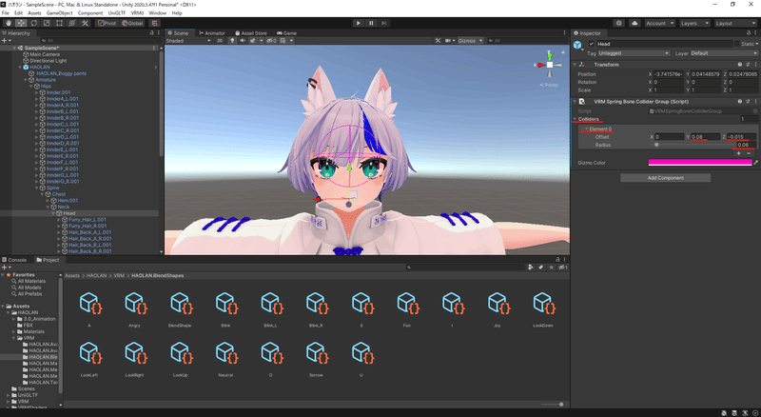
Task: Toggle scene effects (skybox) icon
Action: (x=254, y=40)
